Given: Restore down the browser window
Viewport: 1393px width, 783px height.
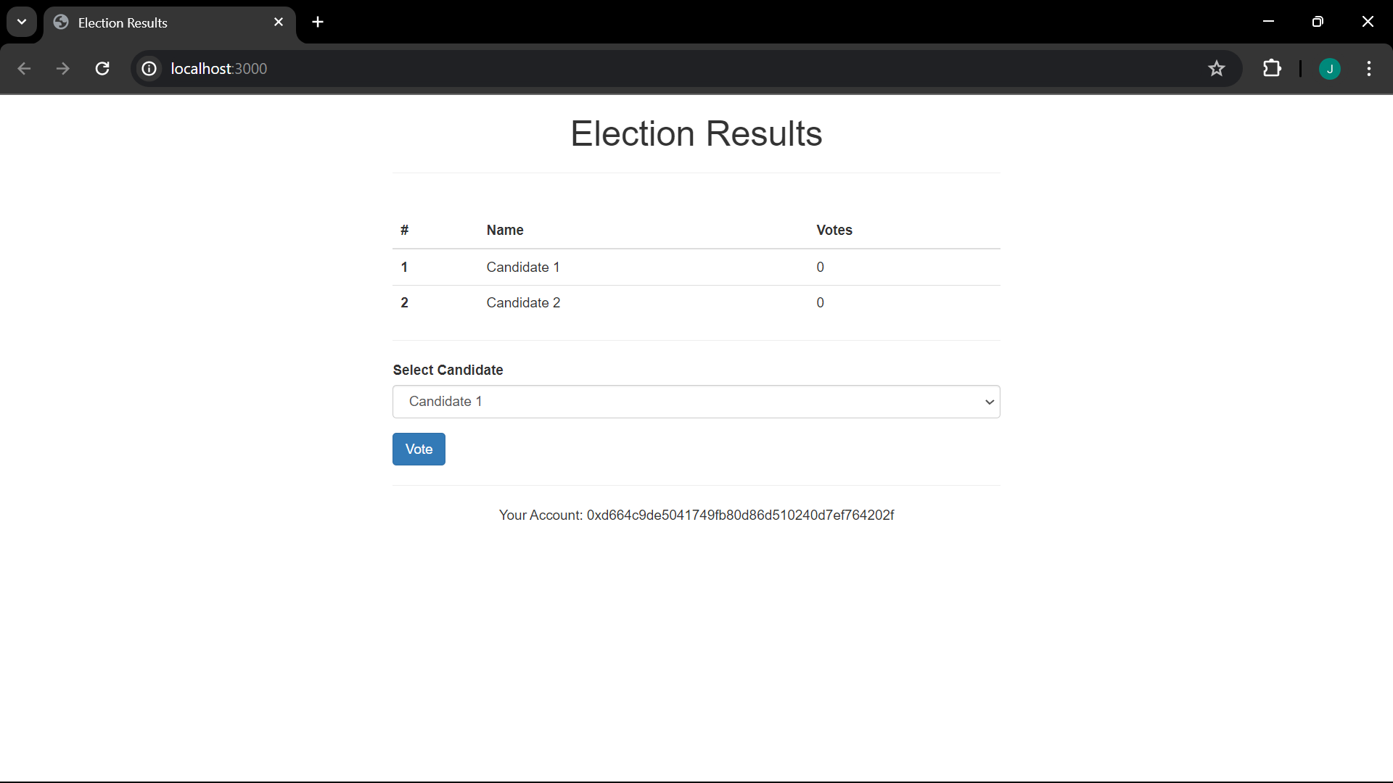Looking at the screenshot, I should (1318, 22).
